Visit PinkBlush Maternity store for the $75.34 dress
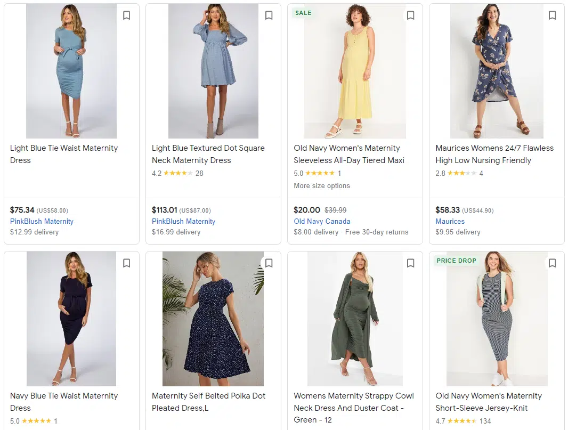The image size is (568, 430). (42, 221)
